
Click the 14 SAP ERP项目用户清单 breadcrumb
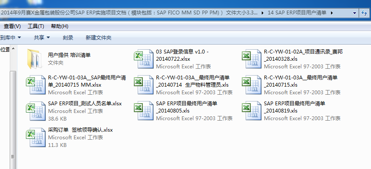[297, 13]
